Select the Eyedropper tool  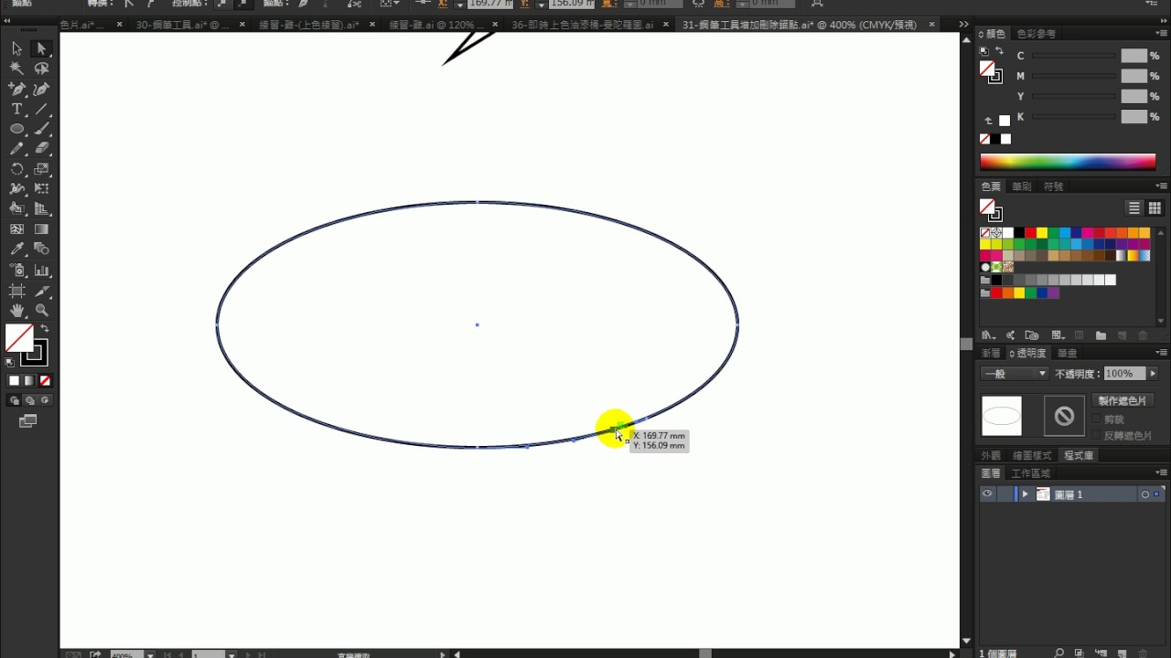coord(16,249)
